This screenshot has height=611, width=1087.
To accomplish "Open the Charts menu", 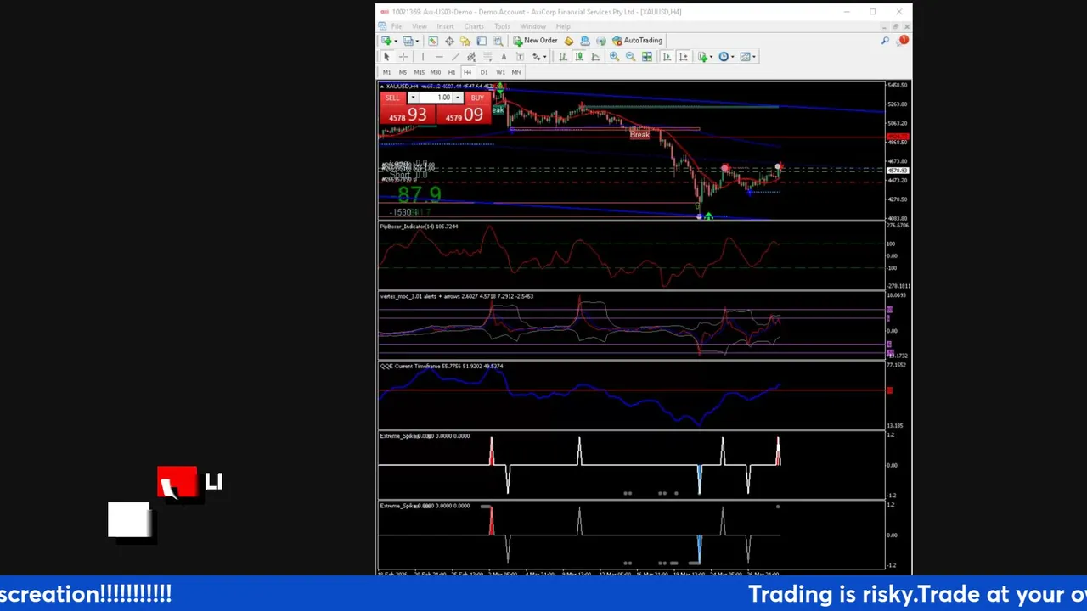I will coord(474,26).
